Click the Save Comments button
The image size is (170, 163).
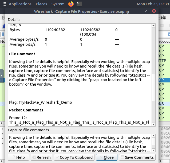(x=137, y=157)
